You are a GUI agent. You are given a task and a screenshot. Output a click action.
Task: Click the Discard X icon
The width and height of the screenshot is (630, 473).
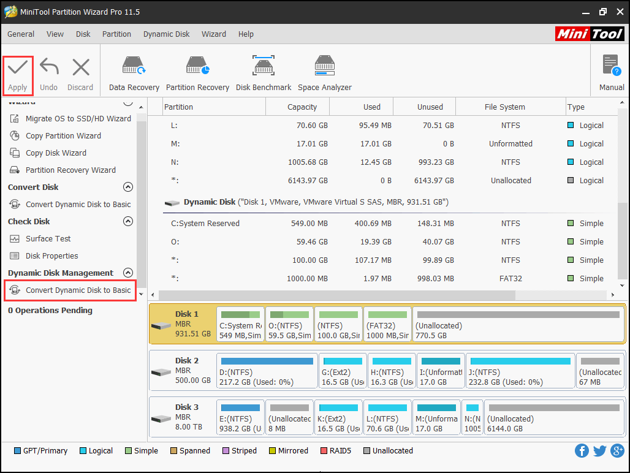[81, 67]
